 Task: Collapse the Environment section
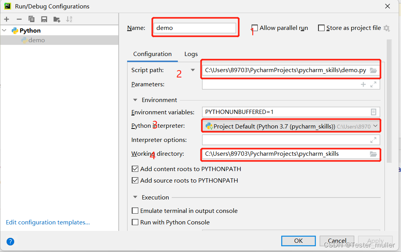point(135,100)
